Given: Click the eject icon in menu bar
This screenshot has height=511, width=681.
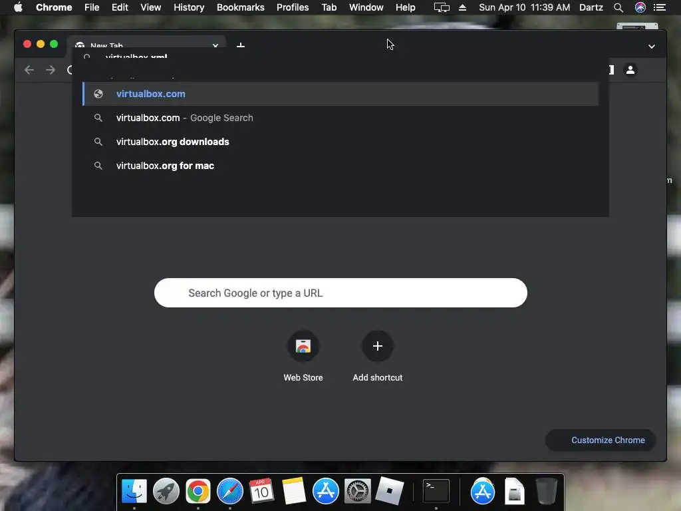Looking at the screenshot, I should pyautogui.click(x=463, y=7).
